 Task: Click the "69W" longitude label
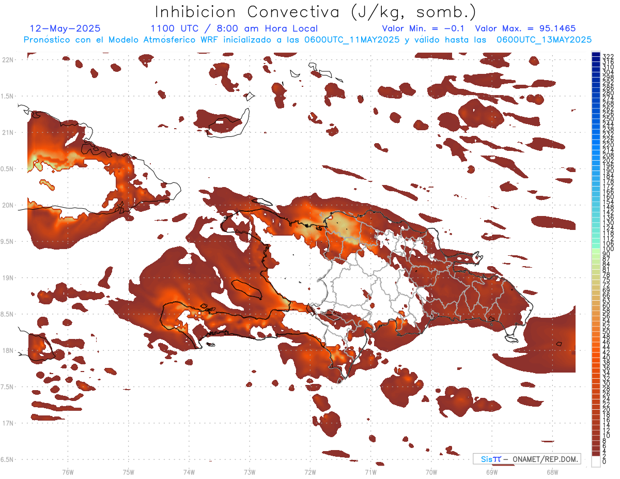point(492,472)
